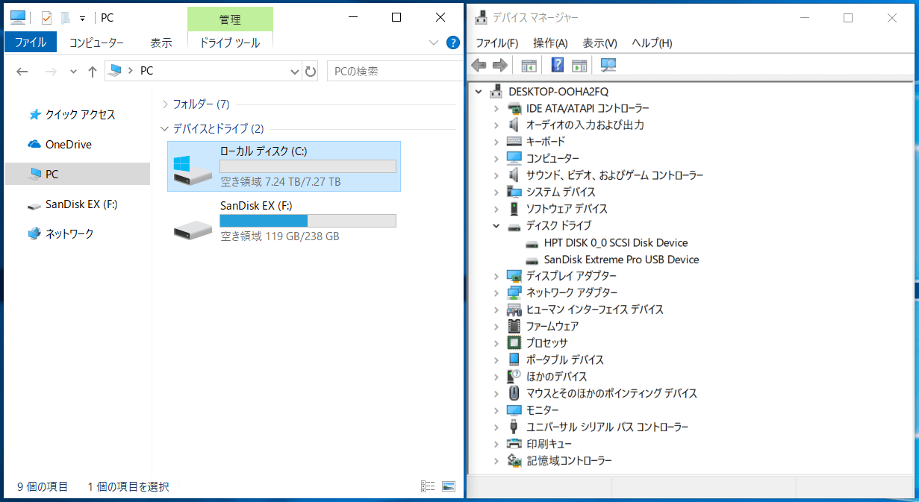919x502 pixels.
Task: Click the 管理 contextual tab header
Action: tap(230, 19)
